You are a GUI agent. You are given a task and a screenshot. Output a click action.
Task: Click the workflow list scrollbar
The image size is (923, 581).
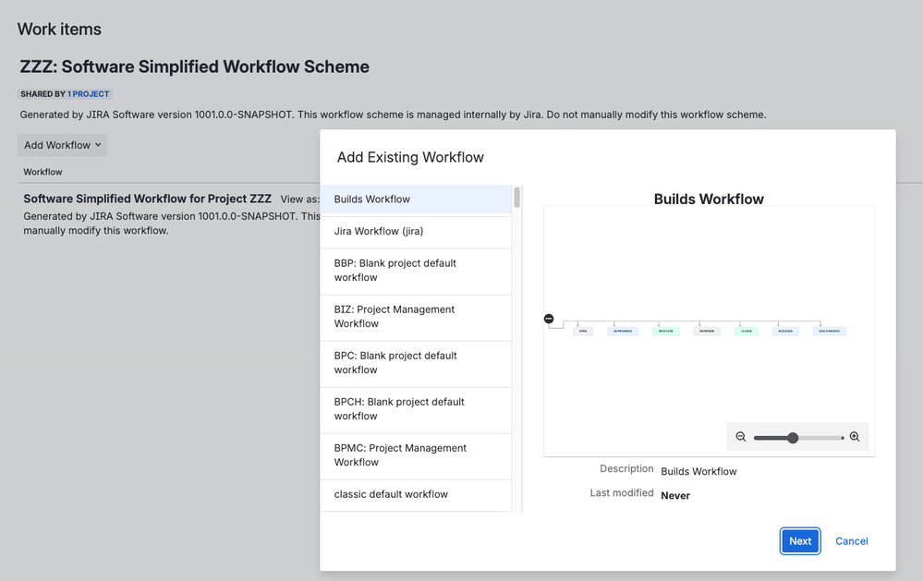click(x=516, y=198)
